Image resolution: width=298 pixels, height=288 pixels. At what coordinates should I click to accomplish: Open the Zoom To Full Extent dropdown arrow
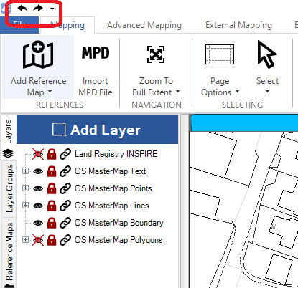[x=177, y=92]
